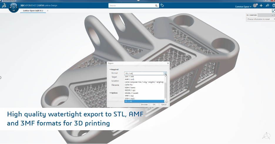Click the Share arrow icon
The width and height of the screenshot is (275, 144).
click(x=267, y=5)
